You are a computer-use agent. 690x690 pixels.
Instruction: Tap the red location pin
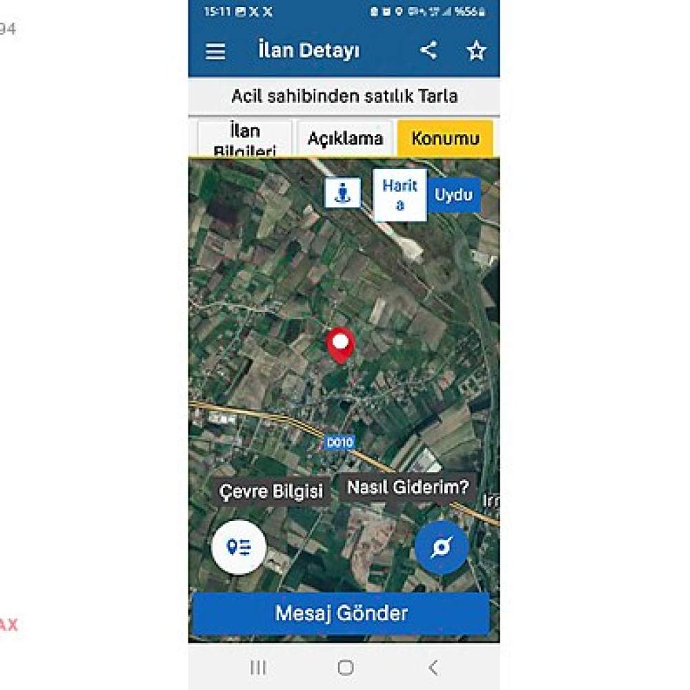pos(340,346)
